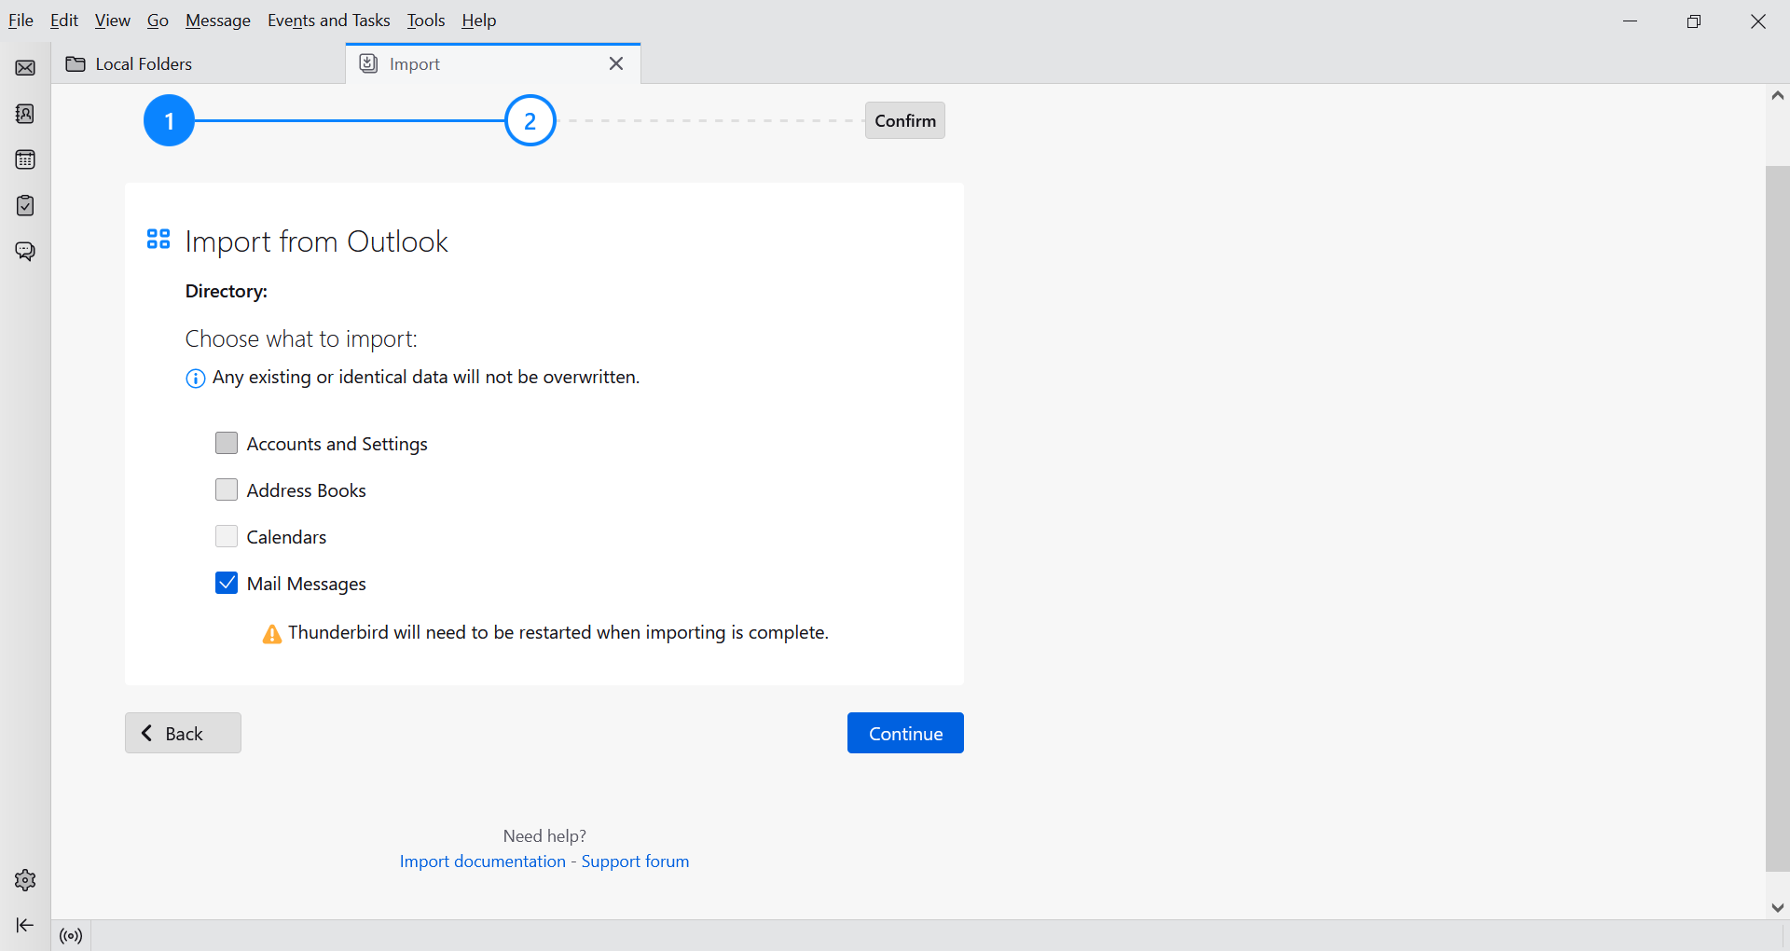Go back with the Back button
Image resolution: width=1790 pixels, height=951 pixels.
click(x=183, y=733)
